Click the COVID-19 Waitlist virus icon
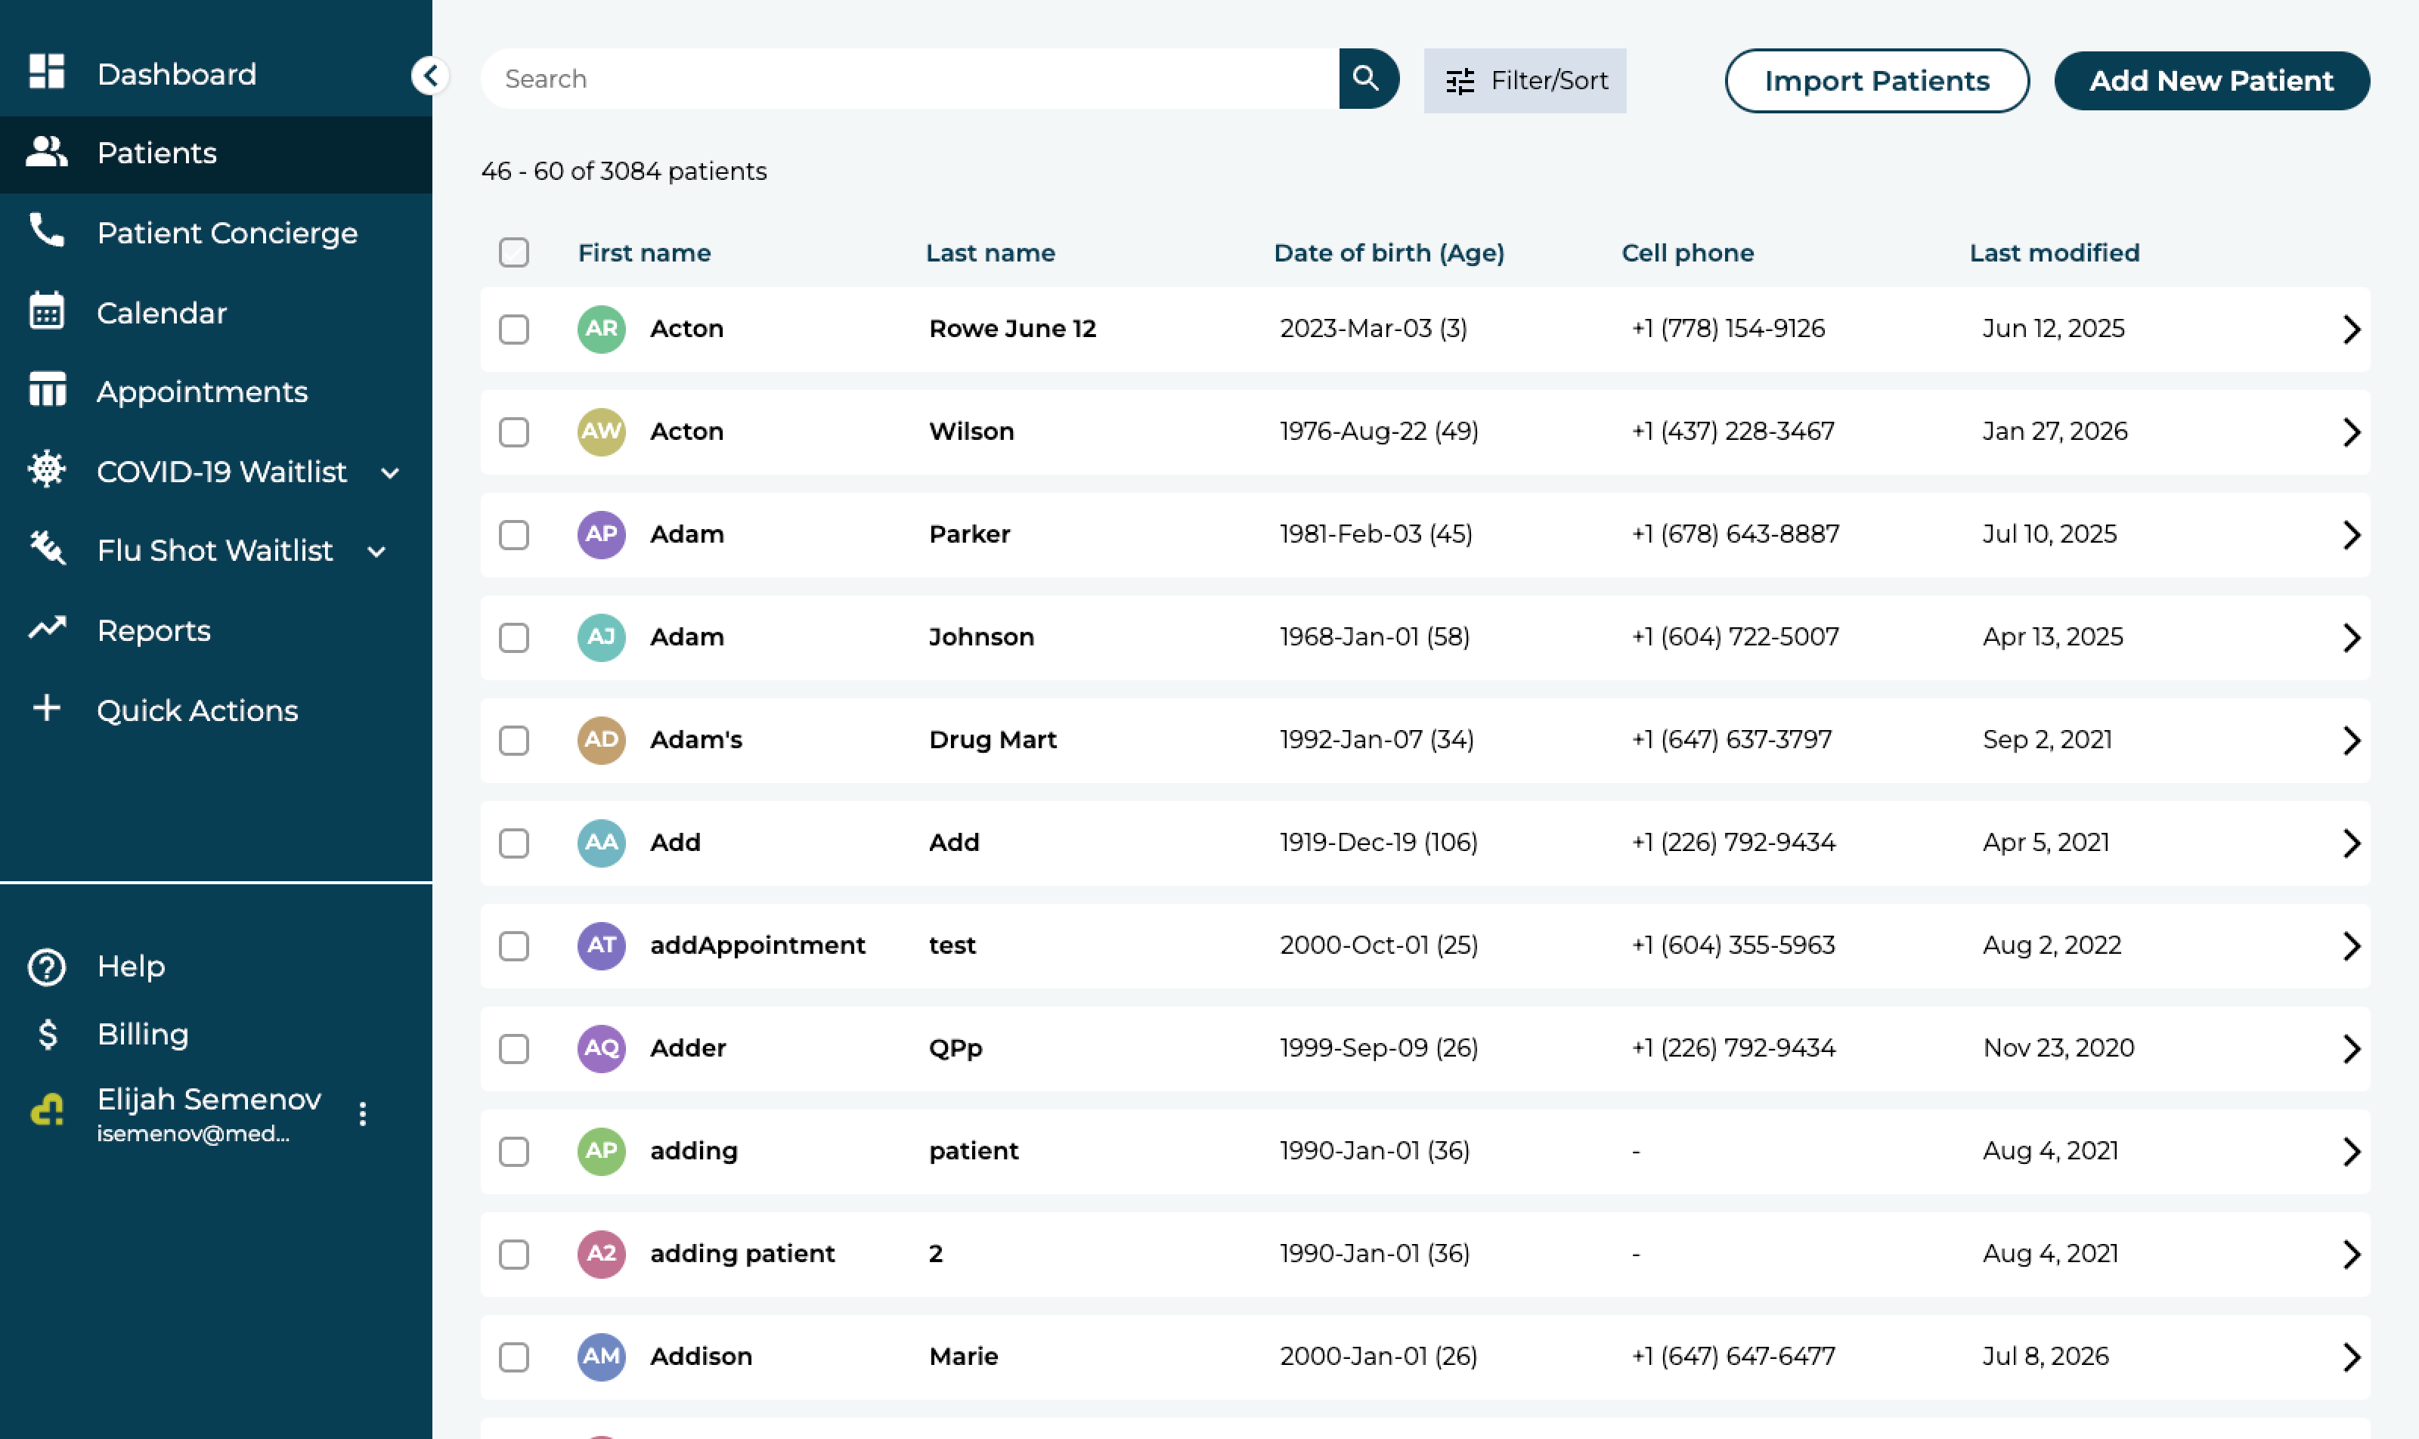 coord(47,470)
